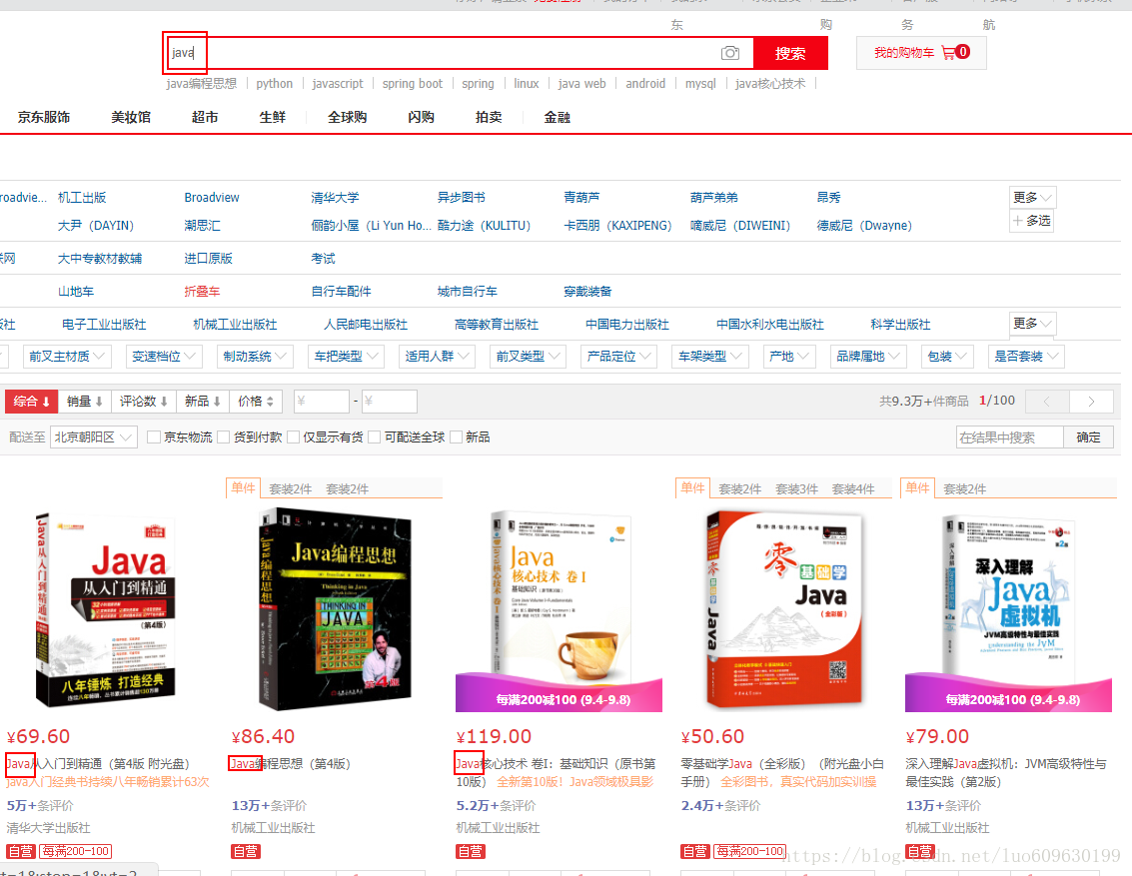Select suggested keyword mysql

click(700, 84)
